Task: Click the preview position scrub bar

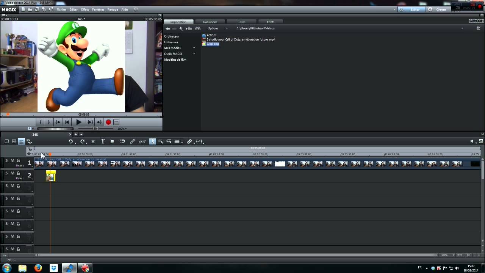Action: click(x=81, y=115)
